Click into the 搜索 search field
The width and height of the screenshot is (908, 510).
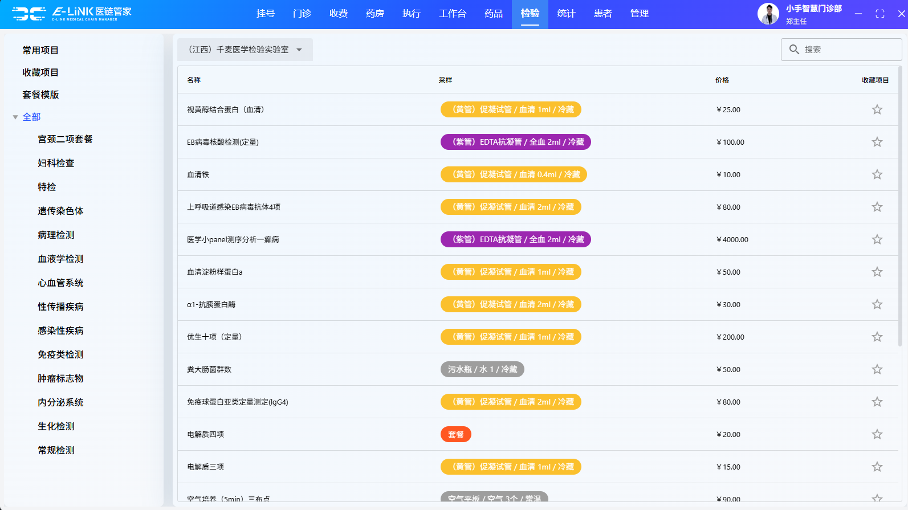[x=848, y=50]
